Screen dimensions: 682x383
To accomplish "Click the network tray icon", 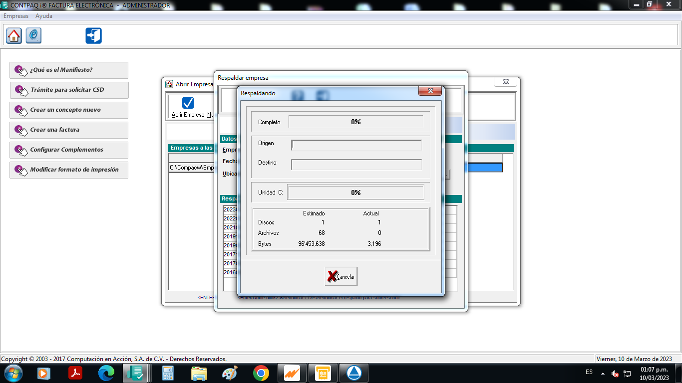I will [627, 374].
